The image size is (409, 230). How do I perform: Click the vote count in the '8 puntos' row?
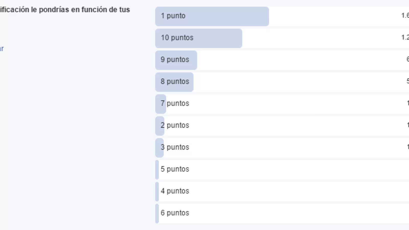pyautogui.click(x=407, y=82)
